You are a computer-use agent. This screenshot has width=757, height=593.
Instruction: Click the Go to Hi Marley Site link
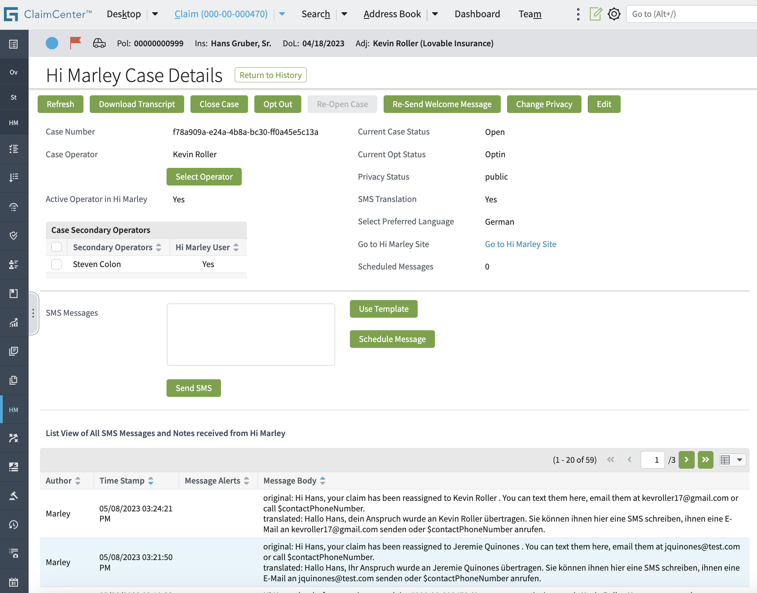tap(520, 244)
